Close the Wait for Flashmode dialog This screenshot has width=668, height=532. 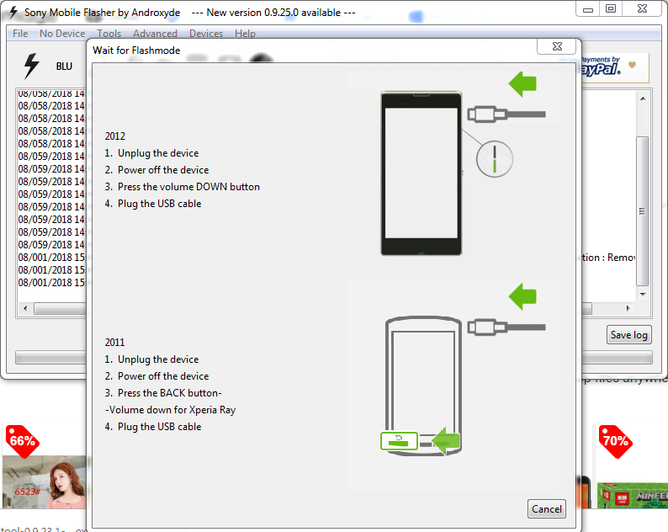pyautogui.click(x=557, y=46)
